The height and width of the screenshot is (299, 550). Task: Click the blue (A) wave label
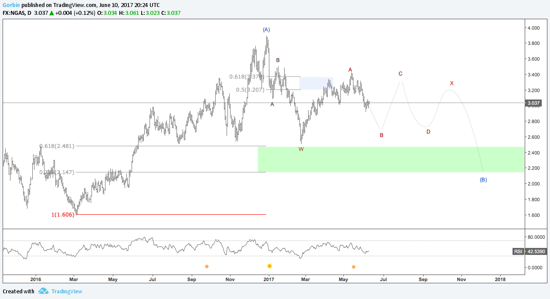(266, 30)
